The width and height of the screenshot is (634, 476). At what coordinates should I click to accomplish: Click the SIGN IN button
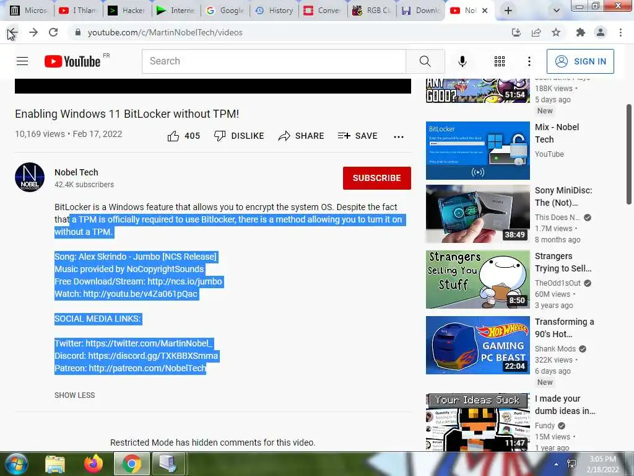coord(580,61)
